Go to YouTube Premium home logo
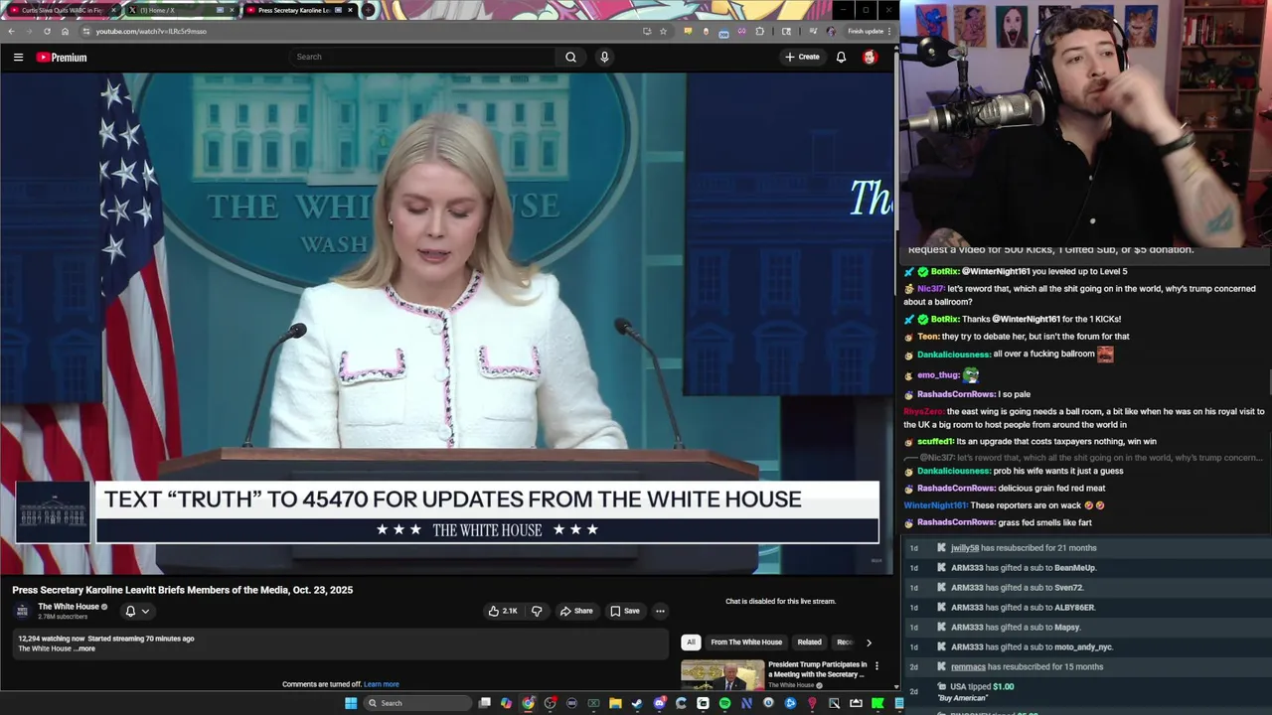This screenshot has height=715, width=1272. pos(62,58)
